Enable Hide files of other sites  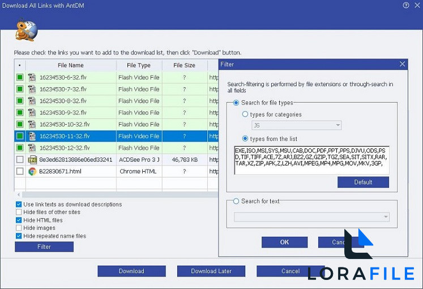19,212
